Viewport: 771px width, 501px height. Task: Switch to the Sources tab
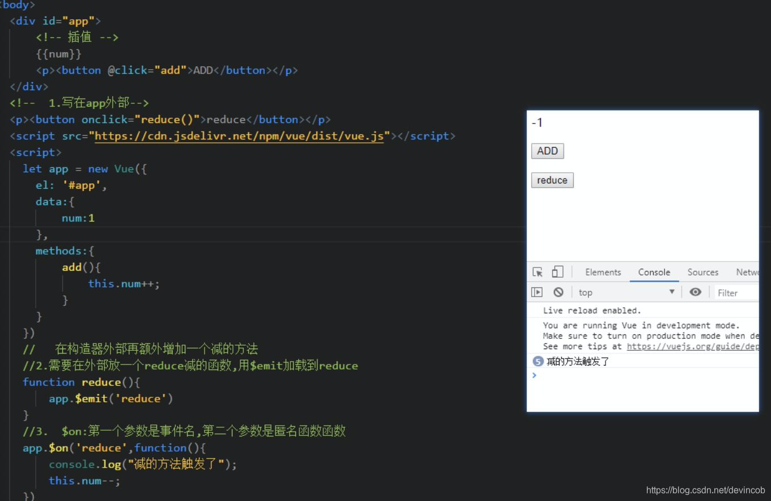point(703,272)
